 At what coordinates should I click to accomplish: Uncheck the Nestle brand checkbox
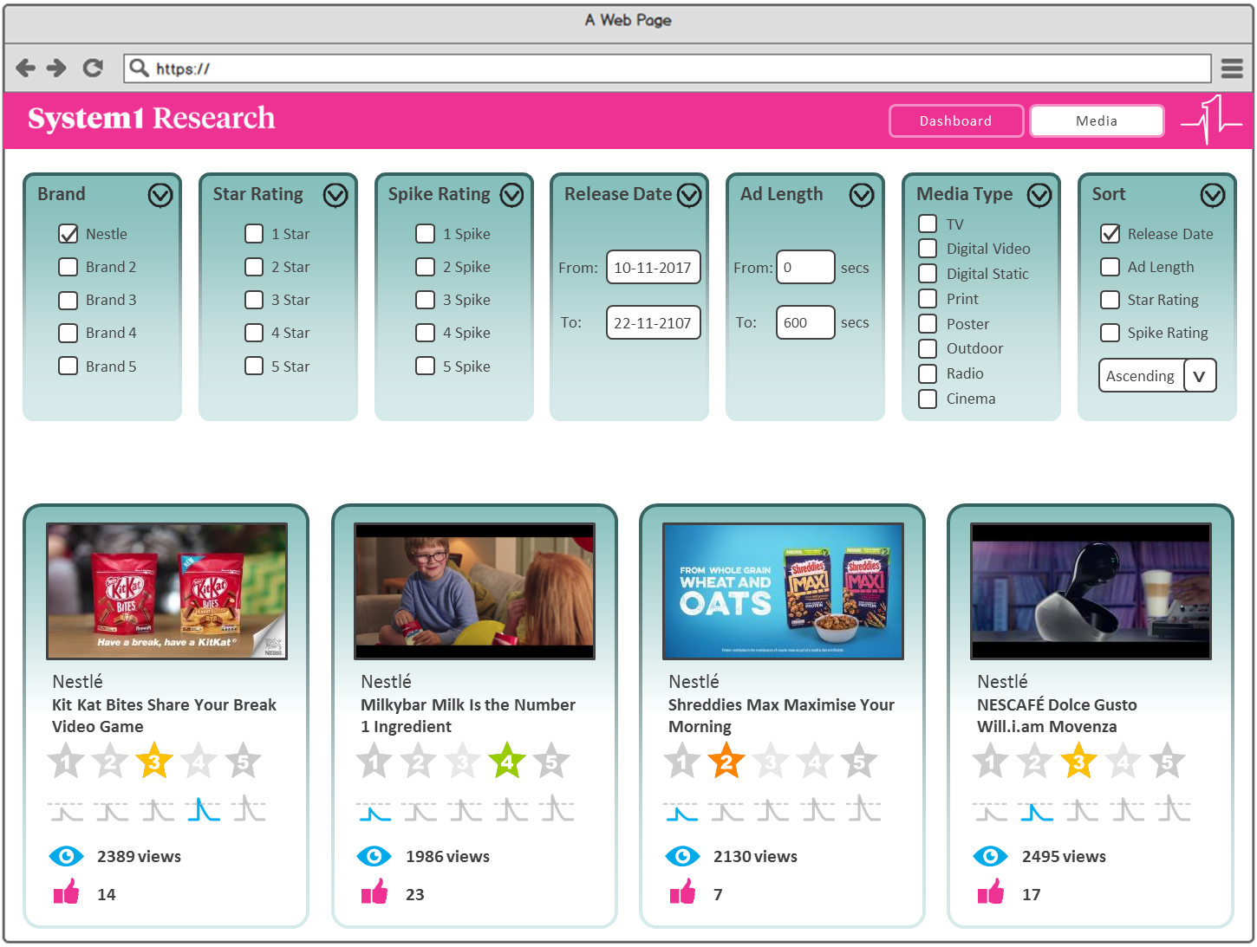point(68,234)
